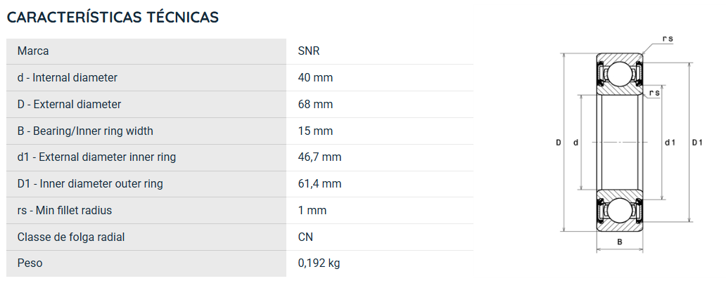Click the 'Classe de folga radial' label
Viewport: 726px width, 288px height.
[x=71, y=237]
